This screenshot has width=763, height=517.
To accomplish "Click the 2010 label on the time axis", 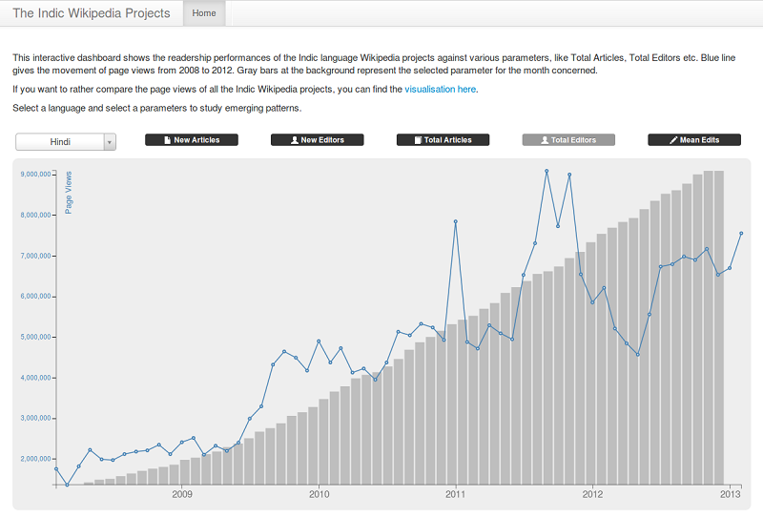I will [x=319, y=494].
